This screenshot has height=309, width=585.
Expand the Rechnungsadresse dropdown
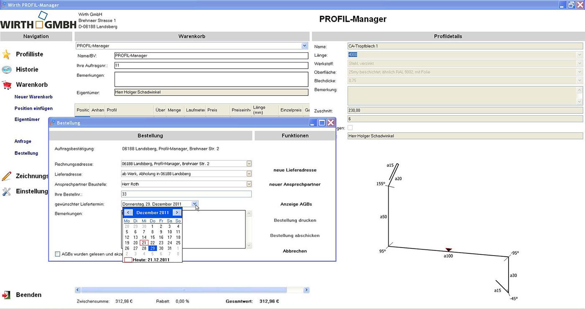click(x=249, y=164)
